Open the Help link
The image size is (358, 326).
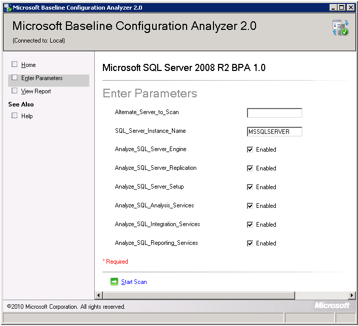click(27, 116)
